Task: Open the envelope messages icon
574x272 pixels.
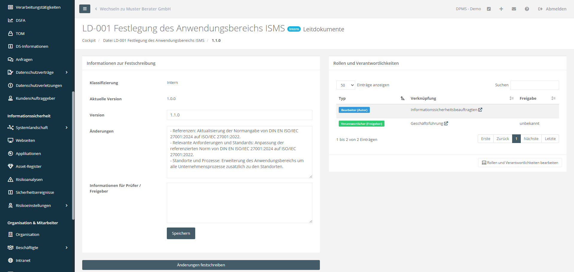Action: [514, 9]
